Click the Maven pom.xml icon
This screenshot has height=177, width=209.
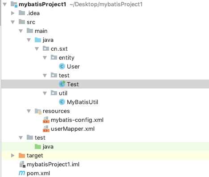(x=22, y=173)
